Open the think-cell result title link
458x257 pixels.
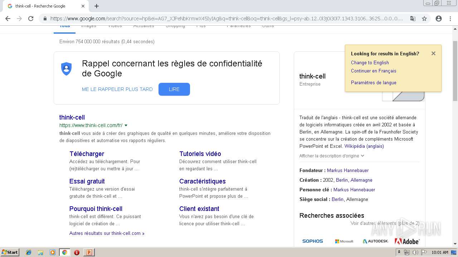(72, 117)
